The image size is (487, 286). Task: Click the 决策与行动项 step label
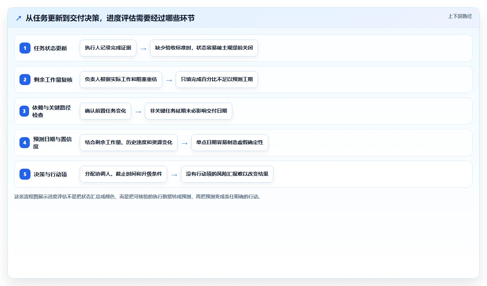[x=50, y=174]
